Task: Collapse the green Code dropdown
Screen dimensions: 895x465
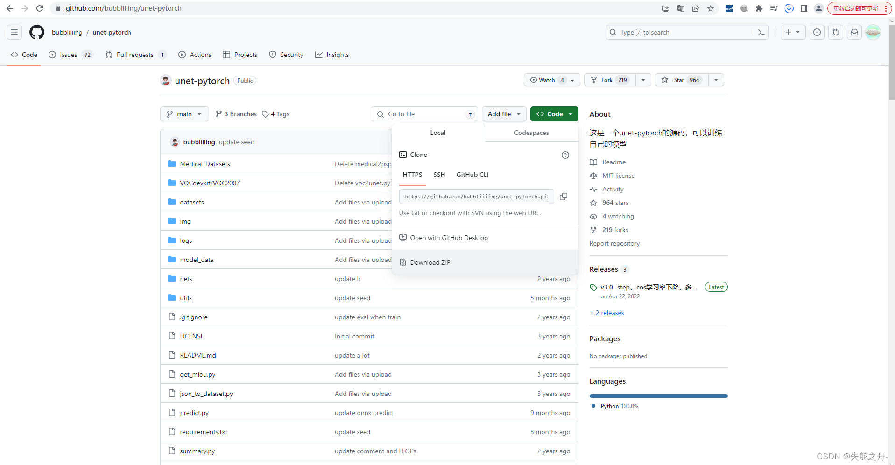Action: click(x=554, y=114)
